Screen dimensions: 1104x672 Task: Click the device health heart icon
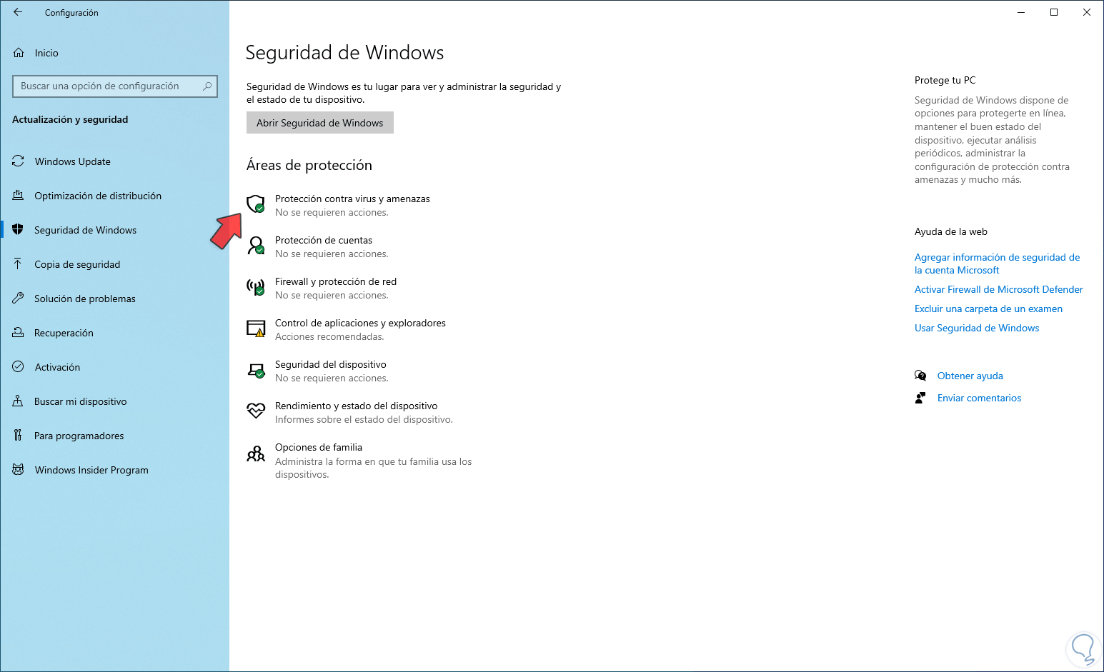[x=256, y=411]
